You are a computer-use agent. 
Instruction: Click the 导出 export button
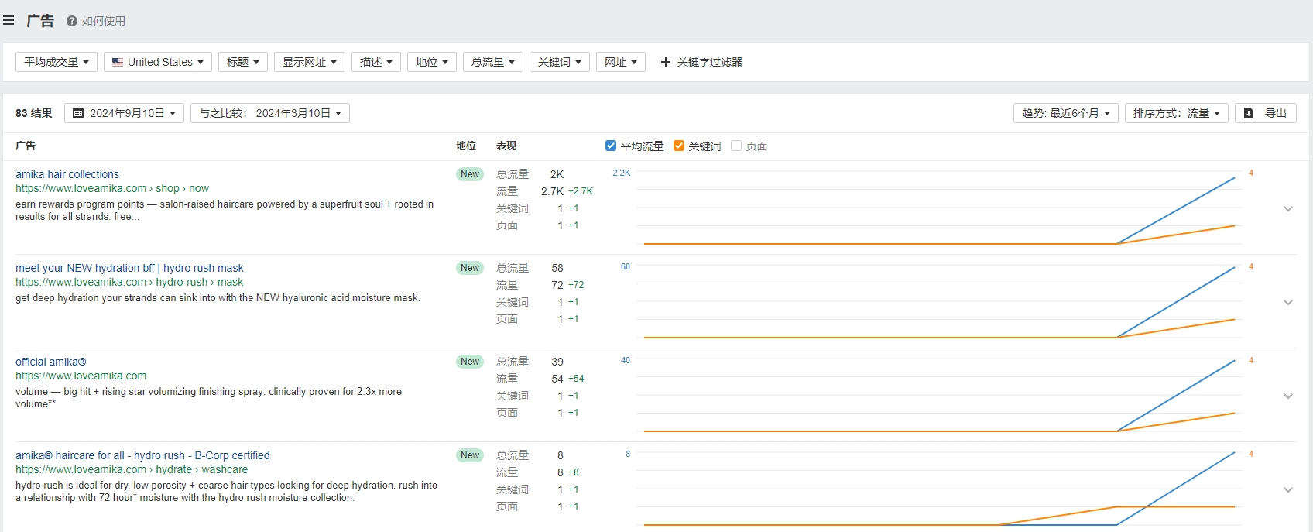(x=1266, y=113)
